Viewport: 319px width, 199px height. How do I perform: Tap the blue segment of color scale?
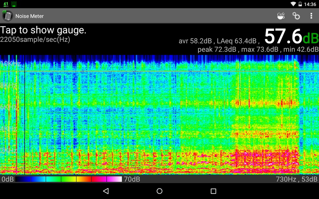click(38, 179)
